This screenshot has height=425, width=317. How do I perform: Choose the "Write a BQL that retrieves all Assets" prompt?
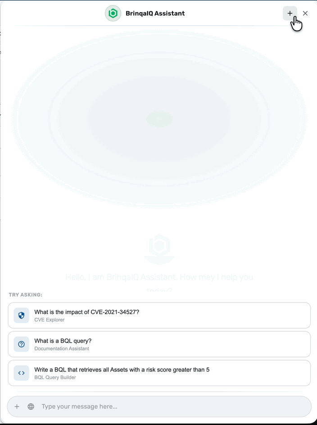coord(159,373)
